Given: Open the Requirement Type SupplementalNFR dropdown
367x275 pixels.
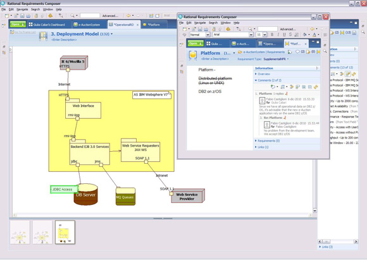Looking at the screenshot, I should point(288,59).
